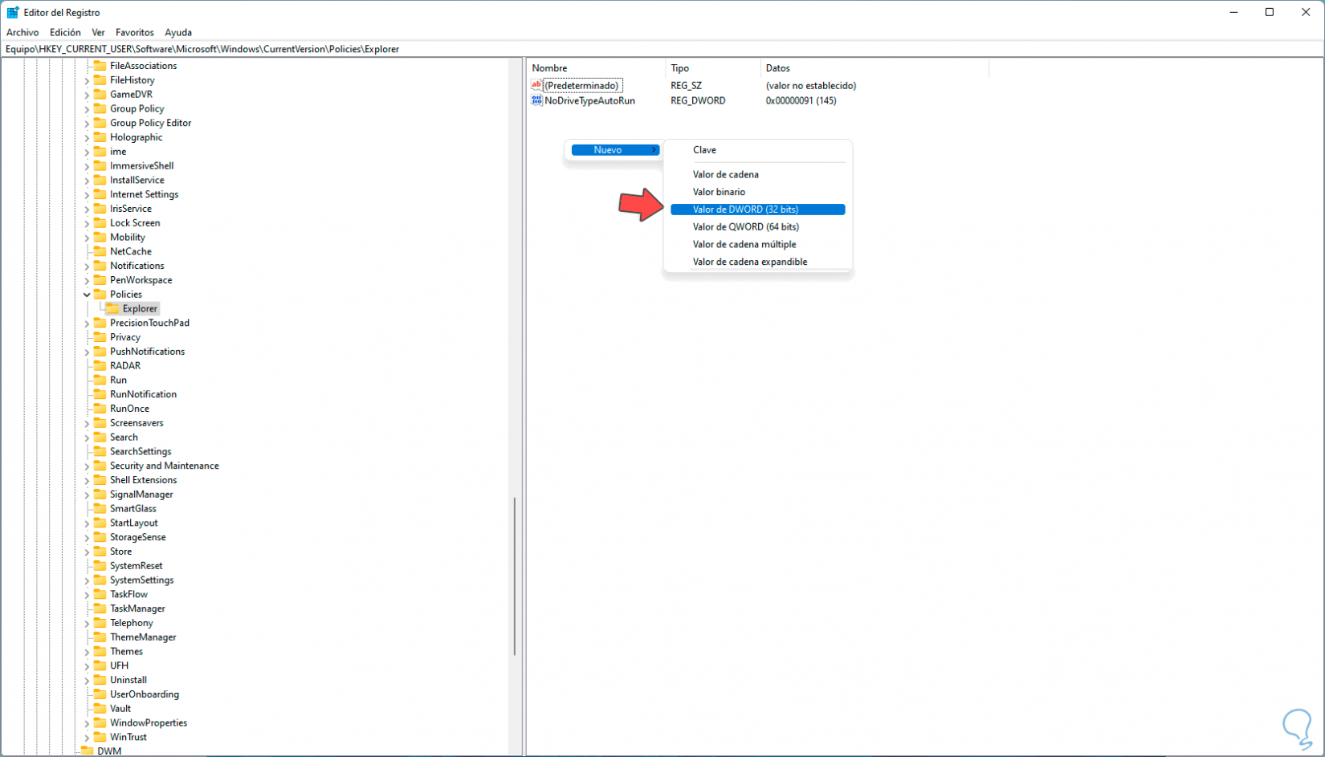Select the StorageSense key label

(x=138, y=537)
